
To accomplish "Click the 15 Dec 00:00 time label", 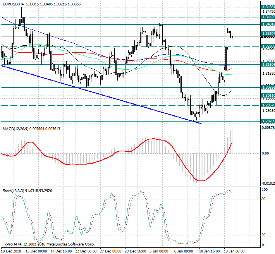I will pyautogui.click(x=36, y=251).
